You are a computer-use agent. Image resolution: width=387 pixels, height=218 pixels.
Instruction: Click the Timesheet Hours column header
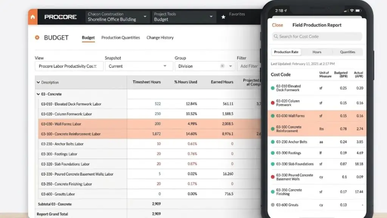click(147, 82)
